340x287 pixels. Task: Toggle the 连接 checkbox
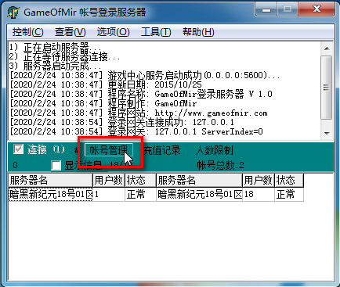point(18,149)
